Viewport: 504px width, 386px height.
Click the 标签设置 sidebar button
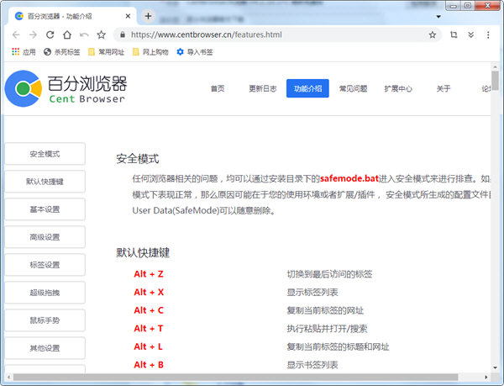pyautogui.click(x=45, y=265)
